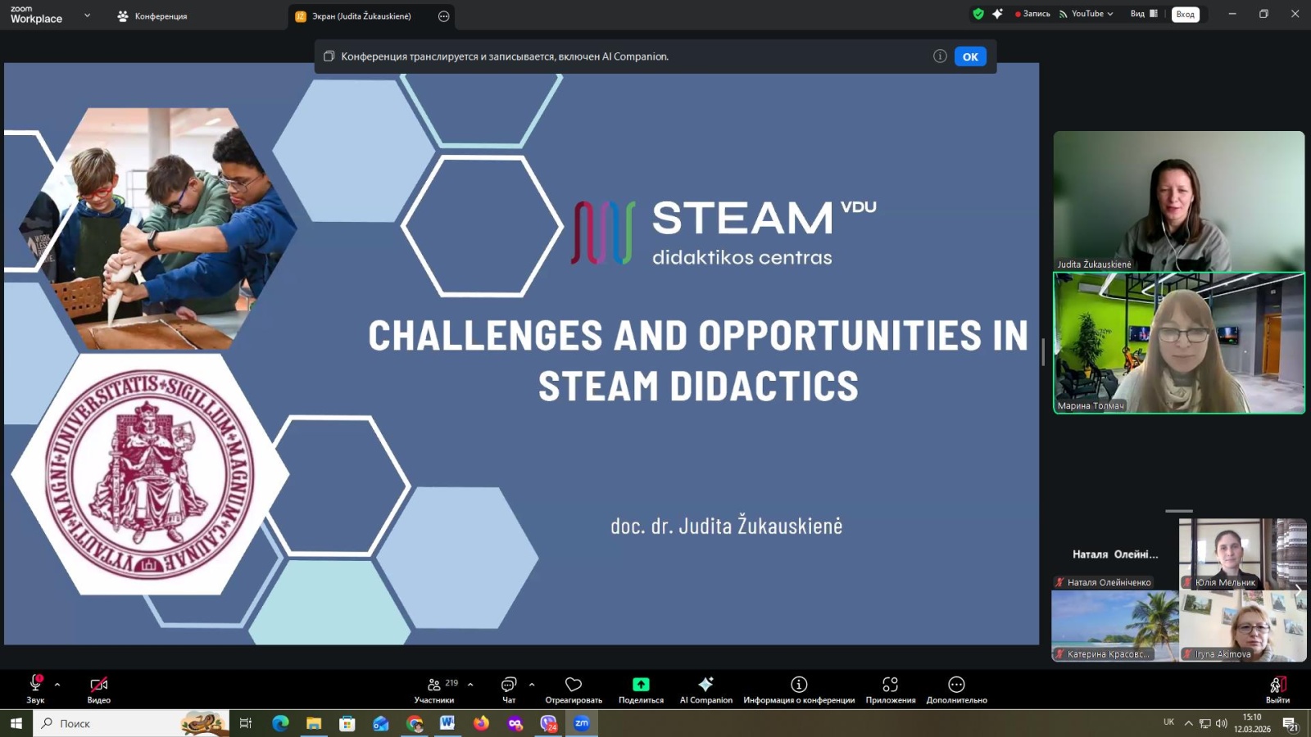Open the conference information icon
1311x737 pixels.
pyautogui.click(x=799, y=685)
